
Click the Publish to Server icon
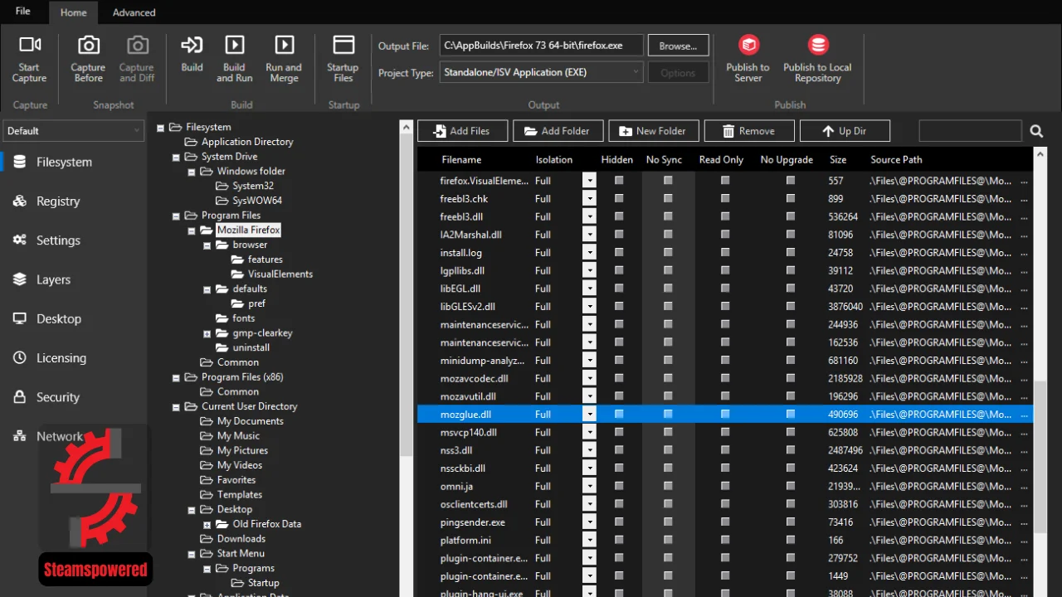click(748, 45)
